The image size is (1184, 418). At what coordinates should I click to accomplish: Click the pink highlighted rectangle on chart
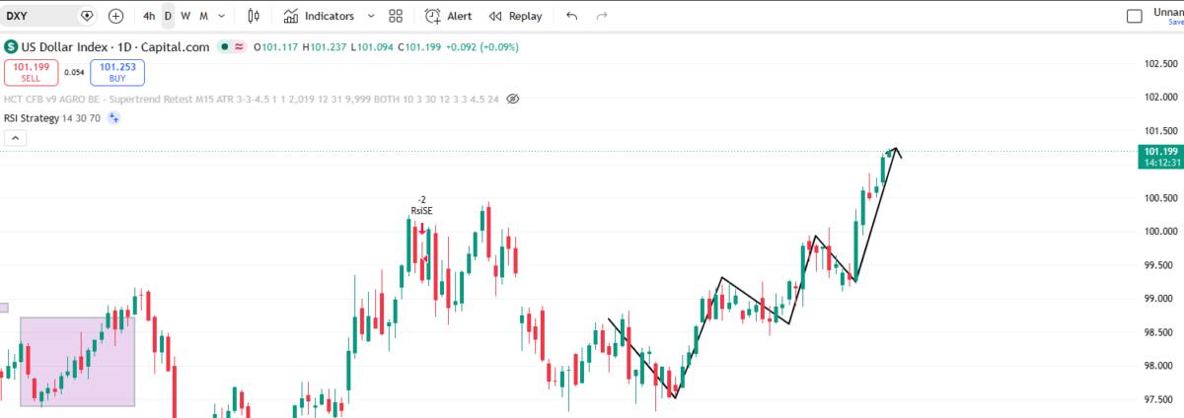77,361
